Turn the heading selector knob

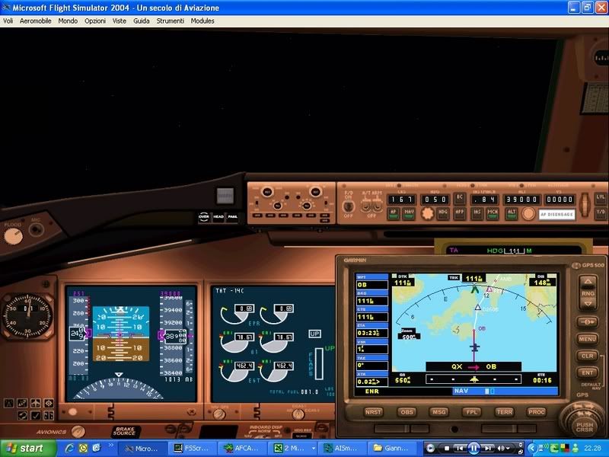(x=427, y=213)
